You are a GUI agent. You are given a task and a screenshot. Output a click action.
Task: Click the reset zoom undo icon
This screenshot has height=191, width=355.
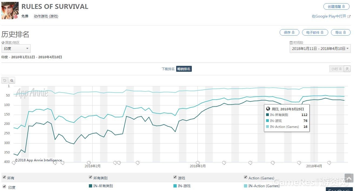(x=5, y=80)
